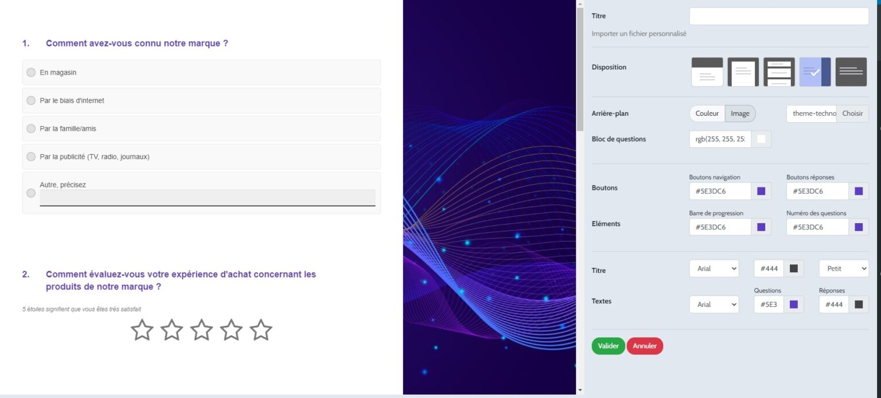The height and width of the screenshot is (398, 881).
Task: Choose 'Par le biais d'internet' answer
Action: pos(31,100)
